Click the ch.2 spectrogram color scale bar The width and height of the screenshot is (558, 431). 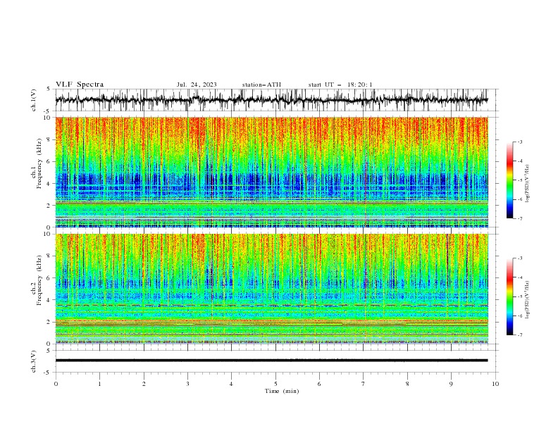(x=509, y=296)
